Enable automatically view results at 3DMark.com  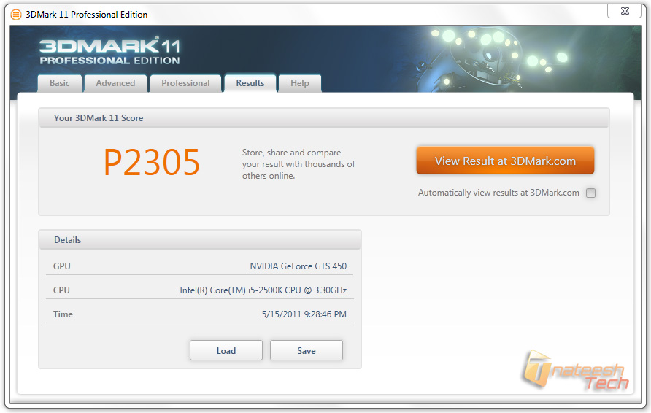[590, 193]
